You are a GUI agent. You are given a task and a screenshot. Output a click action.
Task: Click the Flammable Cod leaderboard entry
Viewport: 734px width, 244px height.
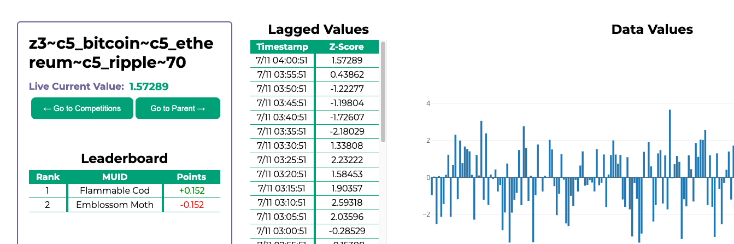tap(115, 191)
